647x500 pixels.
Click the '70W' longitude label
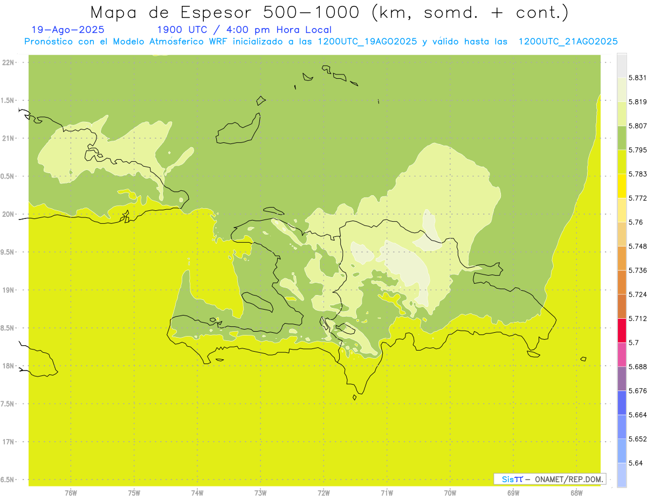(450, 493)
